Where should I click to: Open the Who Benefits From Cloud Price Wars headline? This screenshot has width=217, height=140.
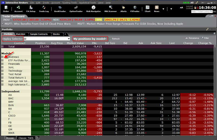(37, 24)
